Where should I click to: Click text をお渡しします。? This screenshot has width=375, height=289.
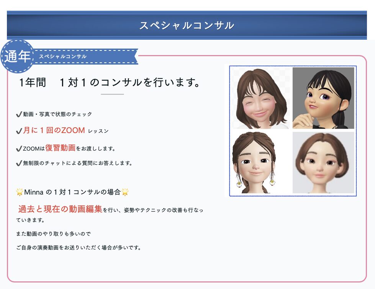(96, 148)
